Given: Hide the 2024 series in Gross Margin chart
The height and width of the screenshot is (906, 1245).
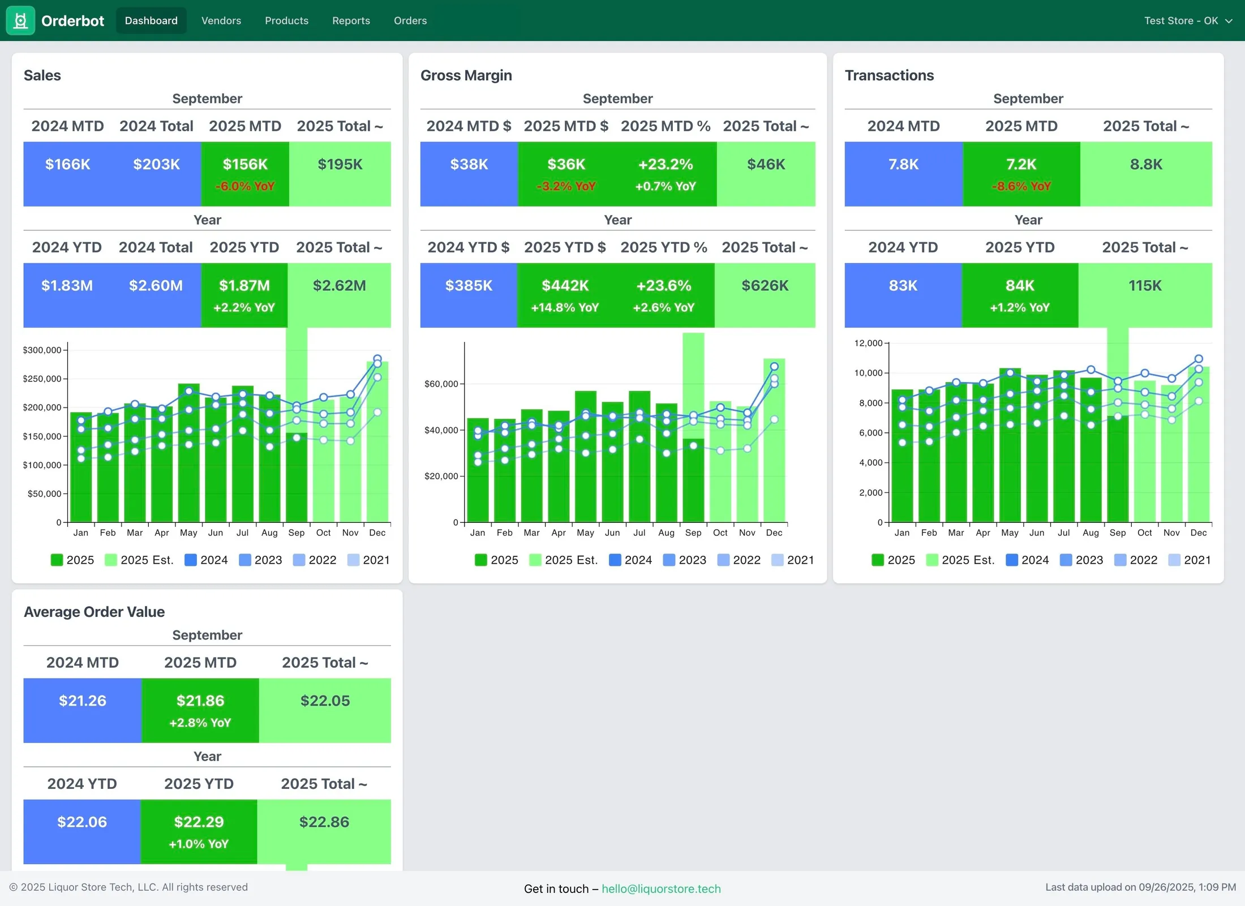Looking at the screenshot, I should tap(615, 560).
